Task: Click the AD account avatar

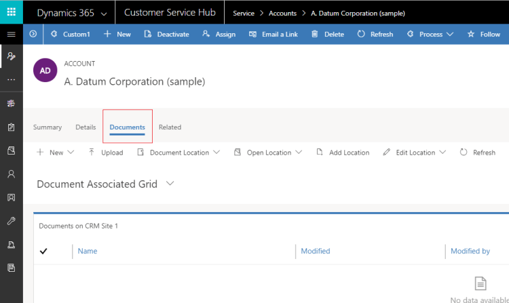Action: point(45,70)
